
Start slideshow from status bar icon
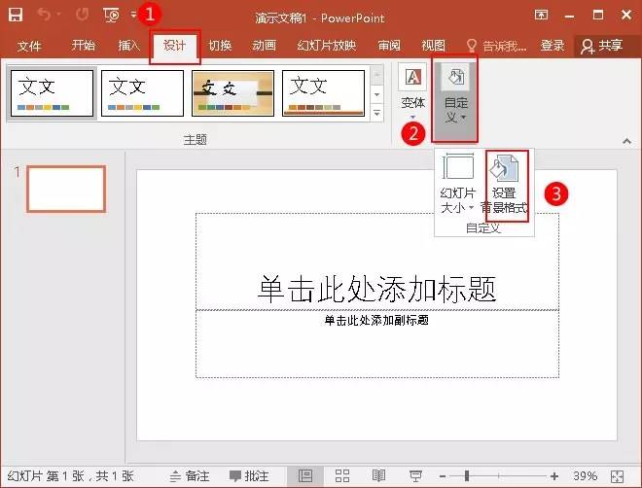point(413,476)
